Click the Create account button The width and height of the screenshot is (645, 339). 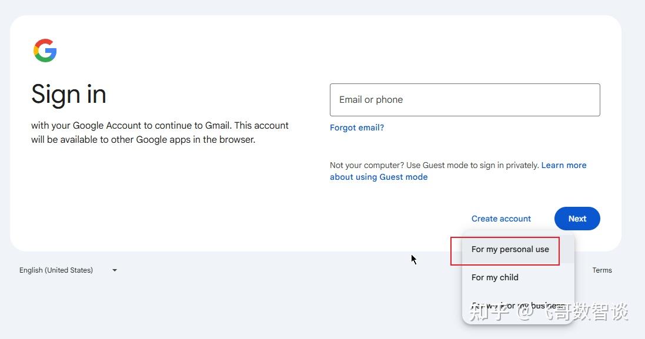[x=501, y=219]
